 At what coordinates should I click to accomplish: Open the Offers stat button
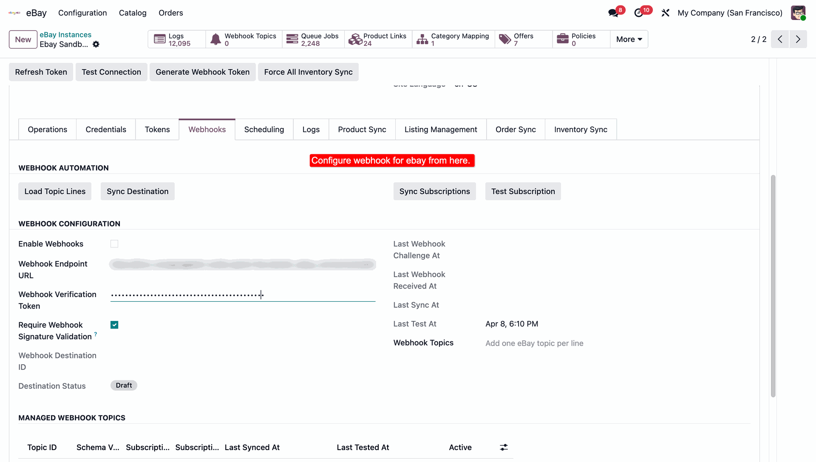click(524, 39)
